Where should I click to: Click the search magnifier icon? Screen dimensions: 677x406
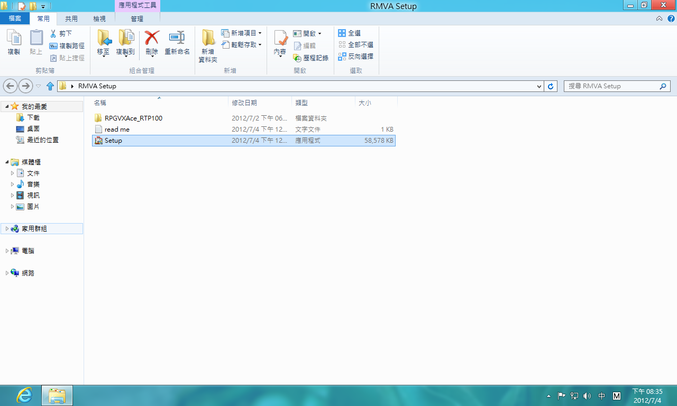[663, 86]
